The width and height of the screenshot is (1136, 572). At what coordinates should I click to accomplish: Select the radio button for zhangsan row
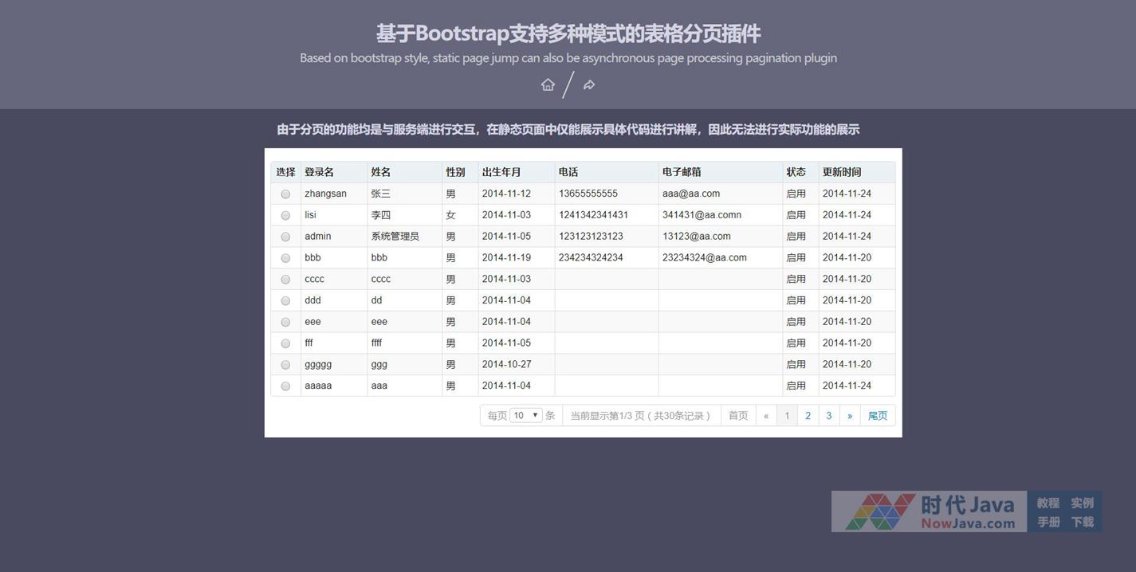(285, 194)
